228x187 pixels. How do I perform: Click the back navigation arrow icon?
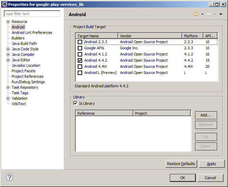click(x=196, y=14)
